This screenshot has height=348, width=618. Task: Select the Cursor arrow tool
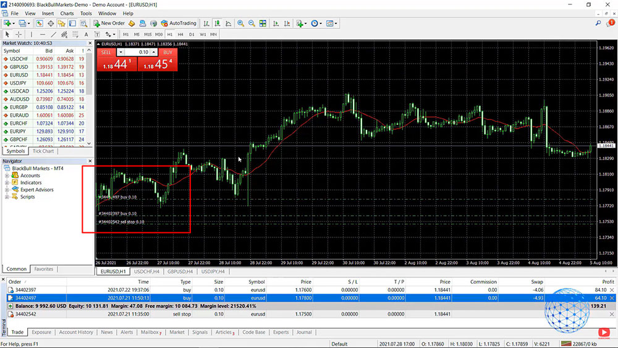pos(7,34)
